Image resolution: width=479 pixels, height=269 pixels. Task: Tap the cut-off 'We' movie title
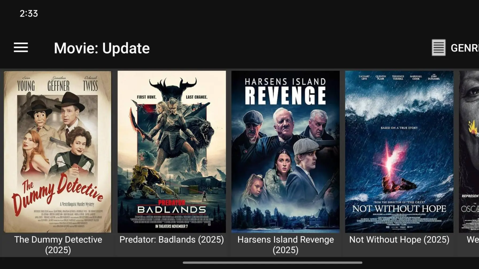point(473,240)
